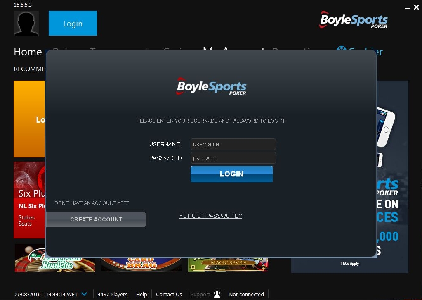The width and height of the screenshot is (422, 300).
Task: Click the BoyleSports Poker logo in login dialog
Action: tap(211, 86)
